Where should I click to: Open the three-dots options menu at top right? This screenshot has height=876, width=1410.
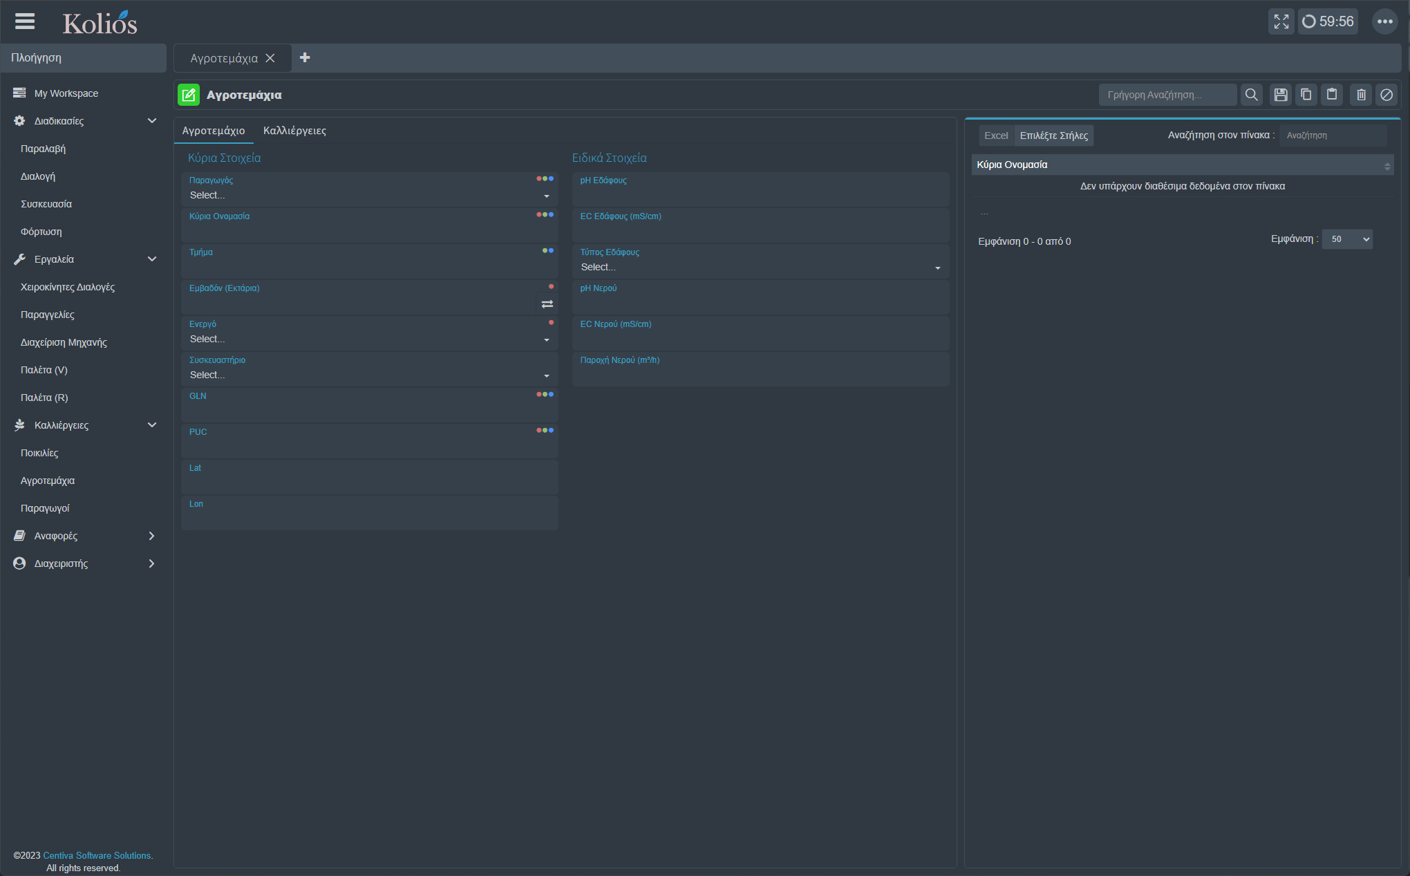point(1384,21)
